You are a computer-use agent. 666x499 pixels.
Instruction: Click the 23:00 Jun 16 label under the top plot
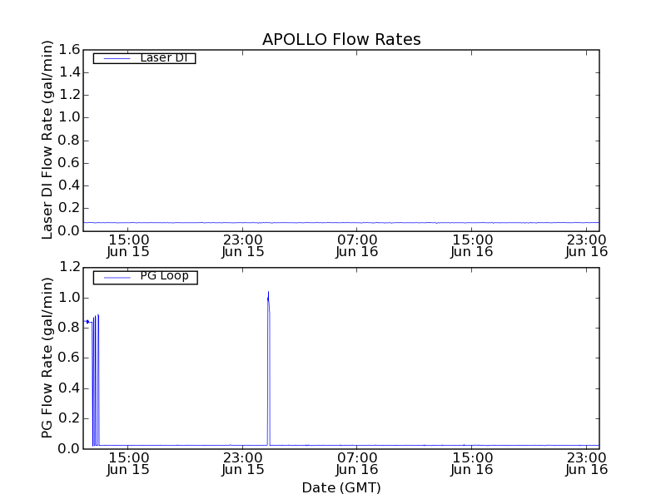click(x=586, y=245)
